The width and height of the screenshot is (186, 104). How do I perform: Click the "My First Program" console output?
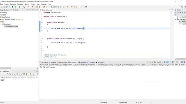pos(48,67)
